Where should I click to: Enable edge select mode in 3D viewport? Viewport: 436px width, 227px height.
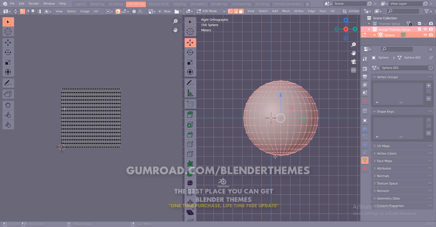(x=236, y=11)
